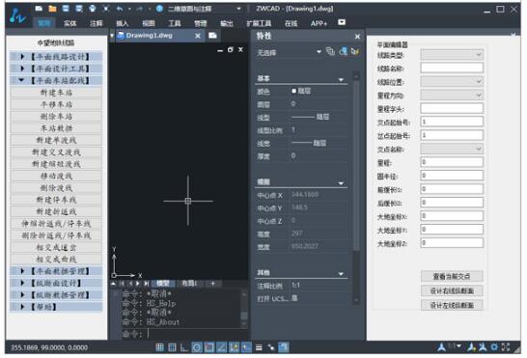Click the full screen icon in status bar
Image resolution: width=527 pixels, height=358 pixels.
pos(506,347)
